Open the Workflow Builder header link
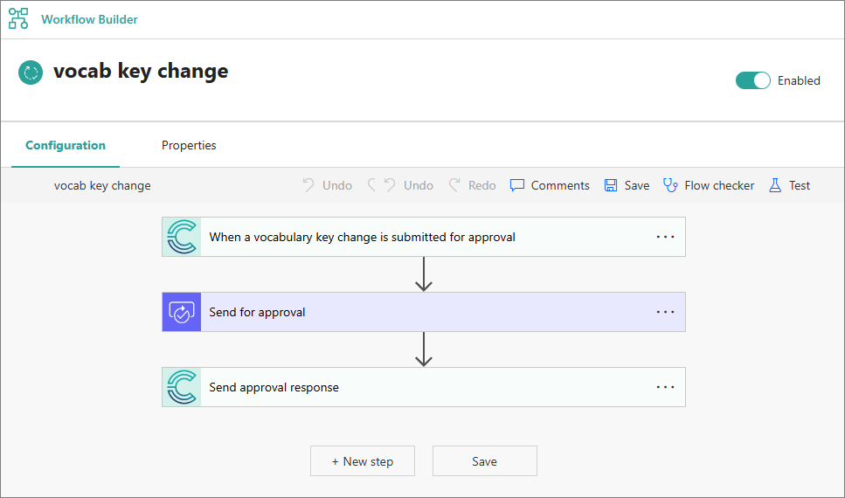 (x=89, y=19)
